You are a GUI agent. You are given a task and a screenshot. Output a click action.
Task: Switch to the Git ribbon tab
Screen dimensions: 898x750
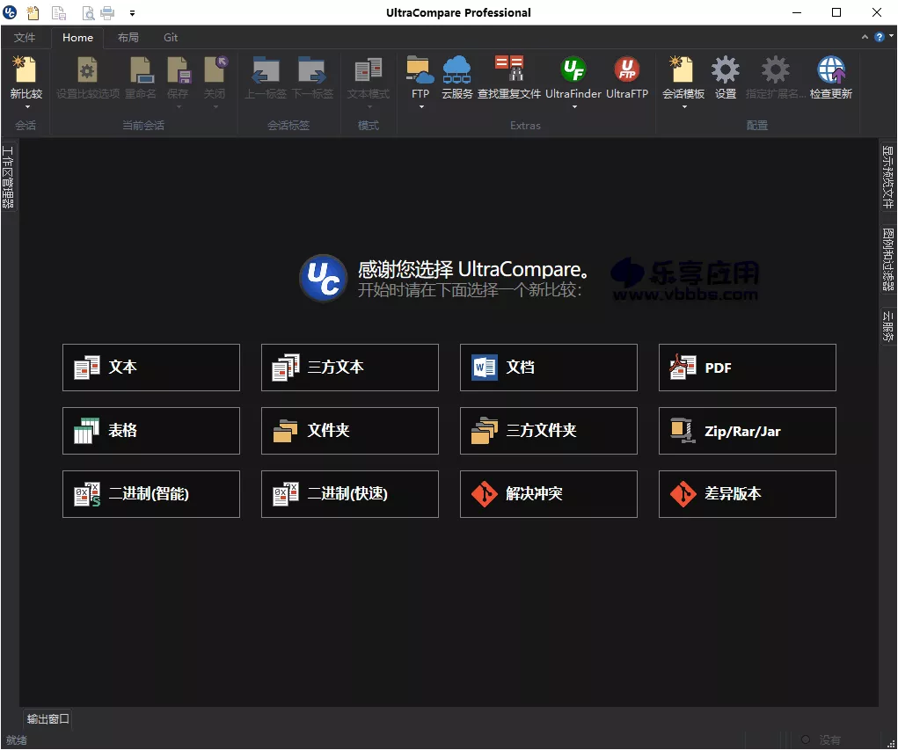pos(171,38)
